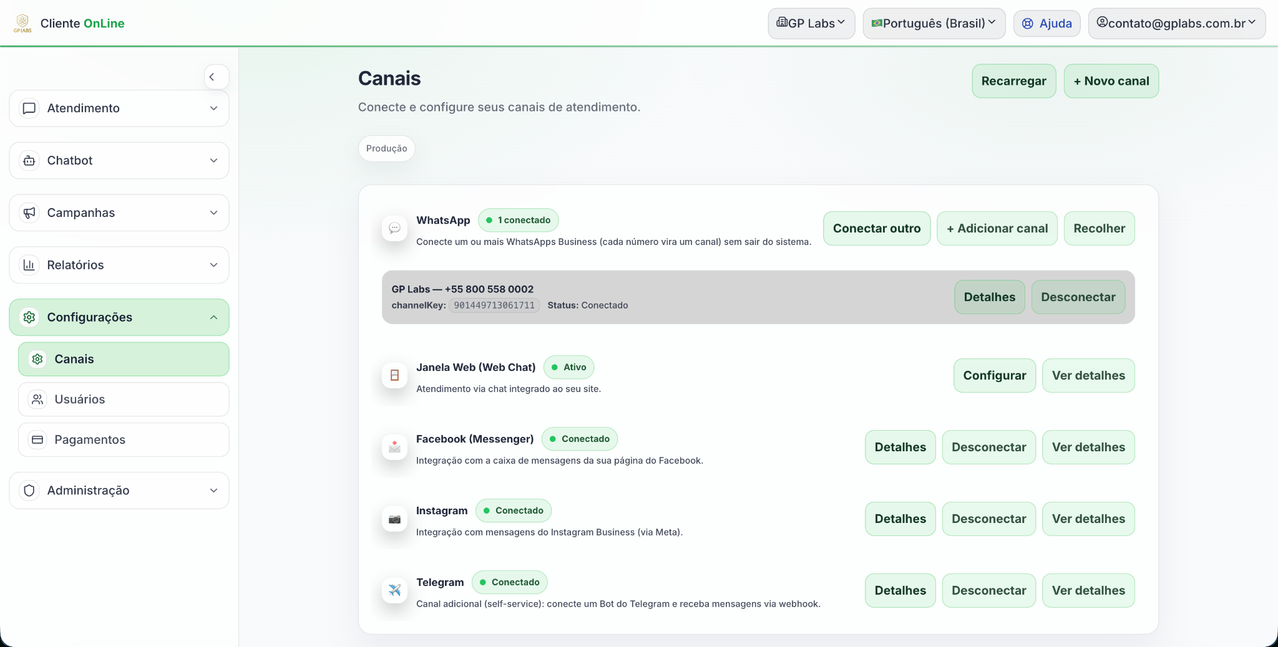Go to the Pagamentos menu item
The width and height of the screenshot is (1278, 647).
coord(124,440)
